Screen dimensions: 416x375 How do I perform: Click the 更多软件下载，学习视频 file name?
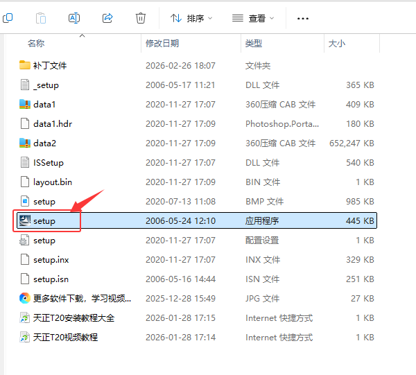coord(82,298)
